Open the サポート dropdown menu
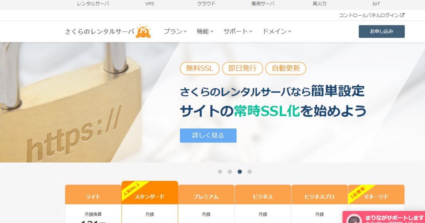This screenshot has height=223, width=425. tap(238, 32)
